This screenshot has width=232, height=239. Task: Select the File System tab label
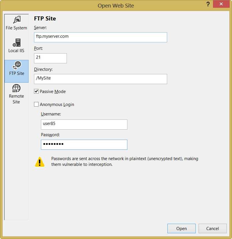click(x=16, y=28)
